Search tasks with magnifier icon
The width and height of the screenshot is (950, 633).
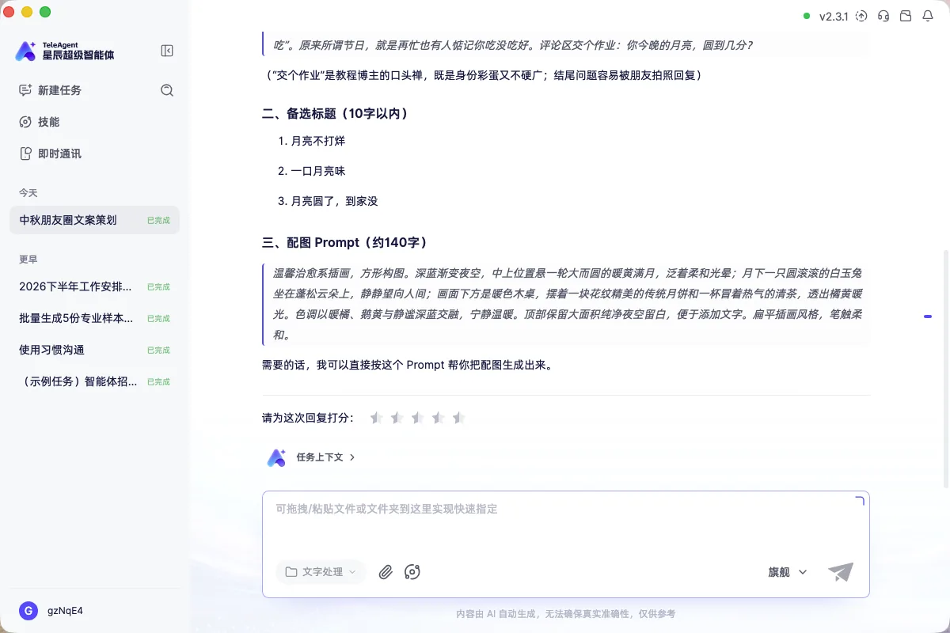tap(167, 90)
